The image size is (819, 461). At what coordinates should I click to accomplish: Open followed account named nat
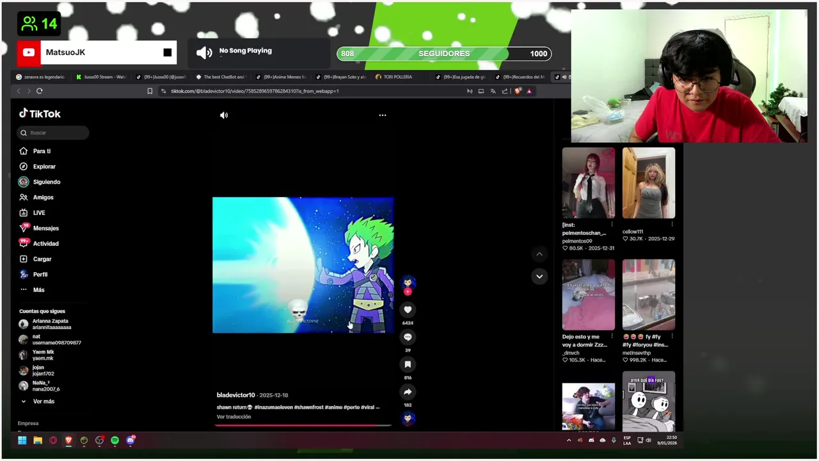tap(50, 339)
